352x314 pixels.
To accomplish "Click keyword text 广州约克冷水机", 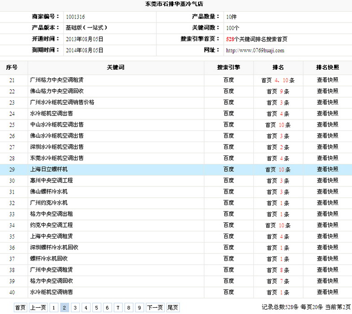I will 49,203.
